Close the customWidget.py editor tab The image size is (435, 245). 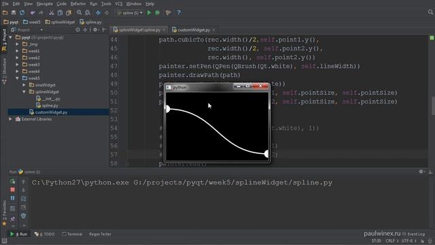pos(213,30)
